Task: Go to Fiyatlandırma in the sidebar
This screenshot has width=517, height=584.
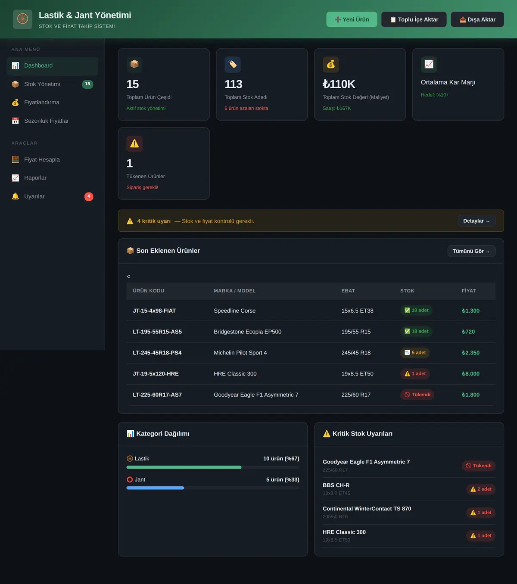Action: click(x=53, y=103)
